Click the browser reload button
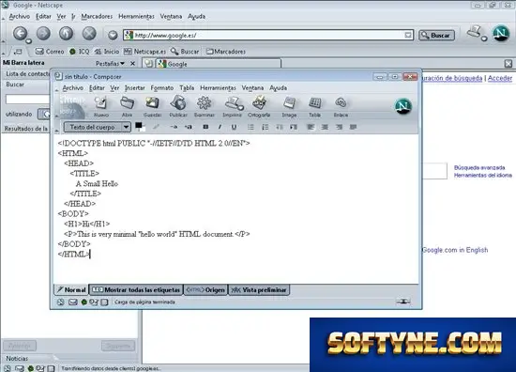 point(67,34)
